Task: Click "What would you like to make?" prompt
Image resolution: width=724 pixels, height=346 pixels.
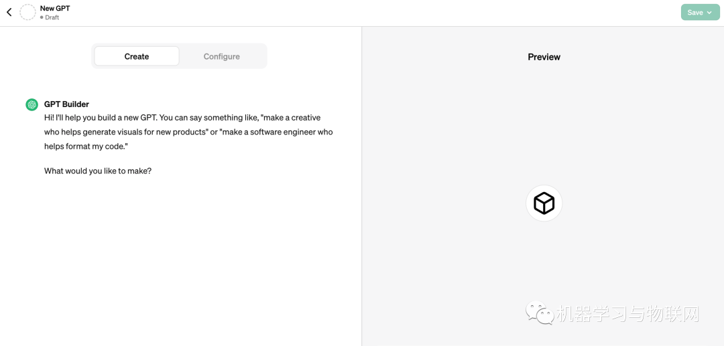Action: [x=98, y=171]
